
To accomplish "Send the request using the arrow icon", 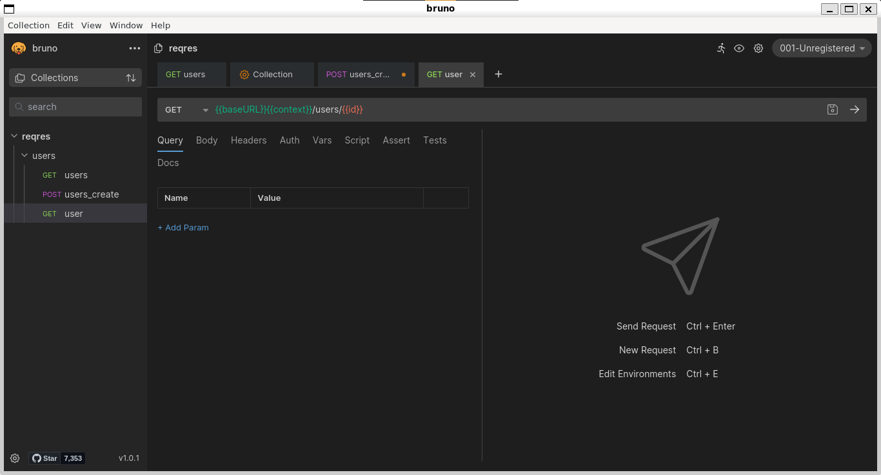I will click(x=855, y=109).
